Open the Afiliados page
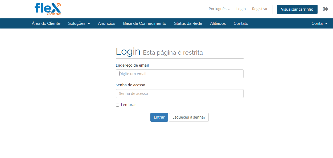The width and height of the screenshot is (333, 158). tap(218, 23)
